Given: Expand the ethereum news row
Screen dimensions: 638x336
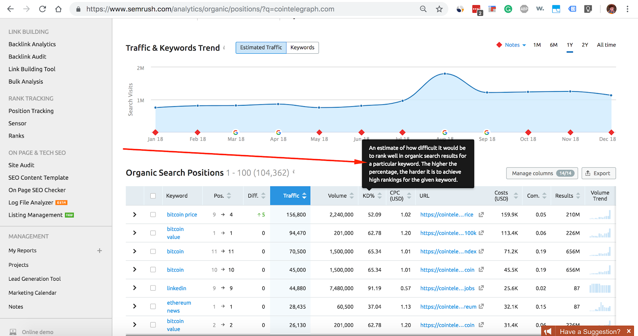Looking at the screenshot, I should coord(135,306).
